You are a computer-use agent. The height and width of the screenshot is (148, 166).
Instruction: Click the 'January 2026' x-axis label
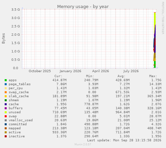70,71
